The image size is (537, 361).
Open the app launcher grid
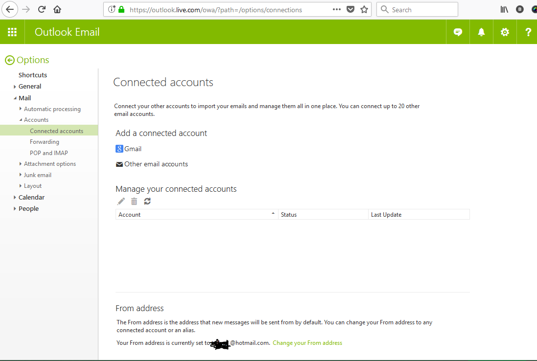(12, 32)
